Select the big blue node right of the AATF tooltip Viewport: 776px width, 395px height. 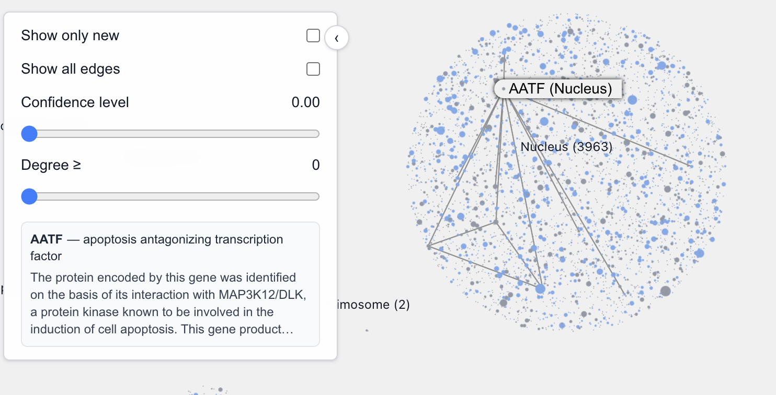click(632, 100)
